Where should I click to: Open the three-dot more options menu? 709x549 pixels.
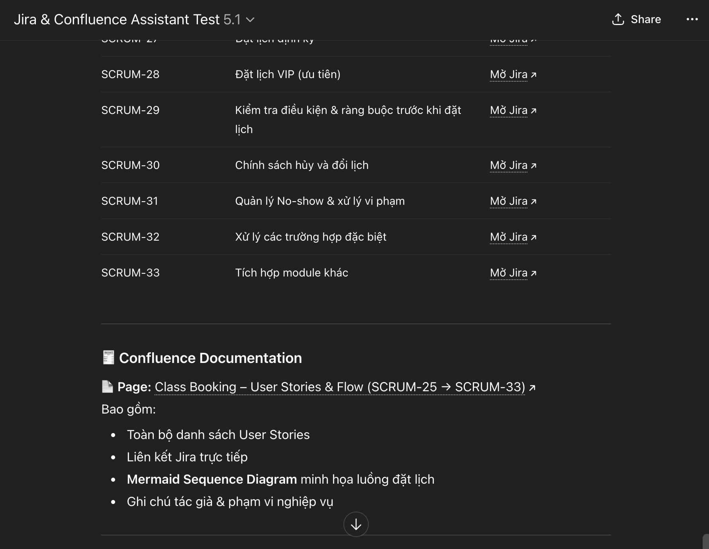[692, 19]
